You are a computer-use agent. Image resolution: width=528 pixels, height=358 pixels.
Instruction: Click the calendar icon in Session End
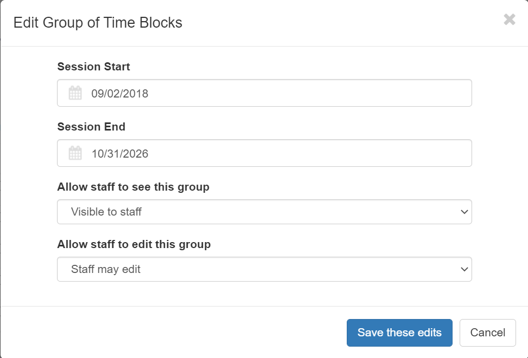(x=75, y=153)
